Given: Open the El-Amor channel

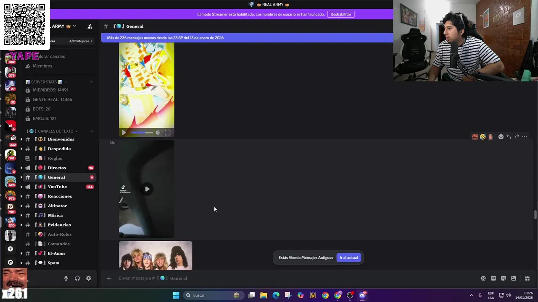Looking at the screenshot, I should [59, 253].
